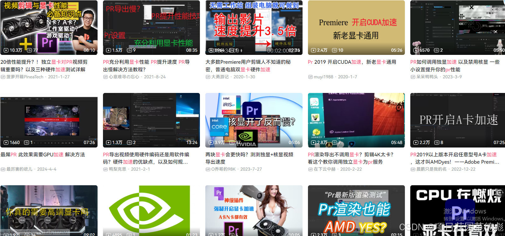The height and width of the screenshot is (236, 505).
Task: Click play-count icon beside 2.2万 views
Action: click(416, 142)
